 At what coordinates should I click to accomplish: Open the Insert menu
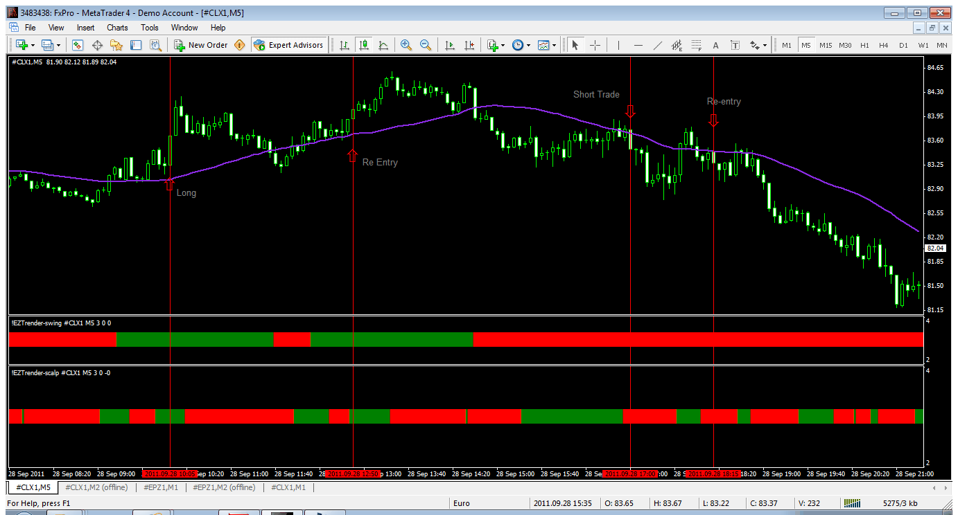tap(86, 28)
